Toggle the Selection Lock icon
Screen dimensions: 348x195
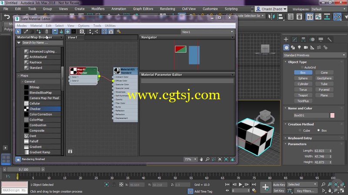coord(114,185)
